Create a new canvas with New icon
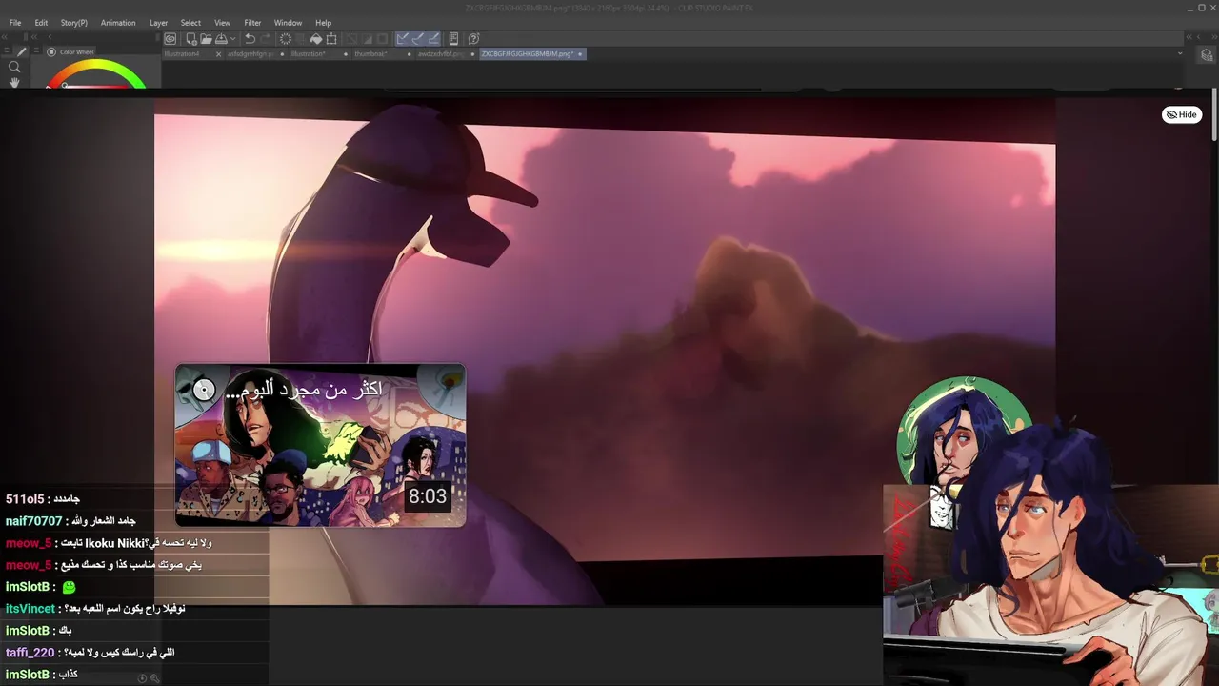Viewport: 1219px width, 686px height. click(191, 39)
